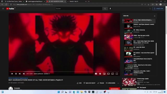Switch to the Ultra Power Tycoon Roblox tab
Viewport: 167px width, 94px height.
14,1
